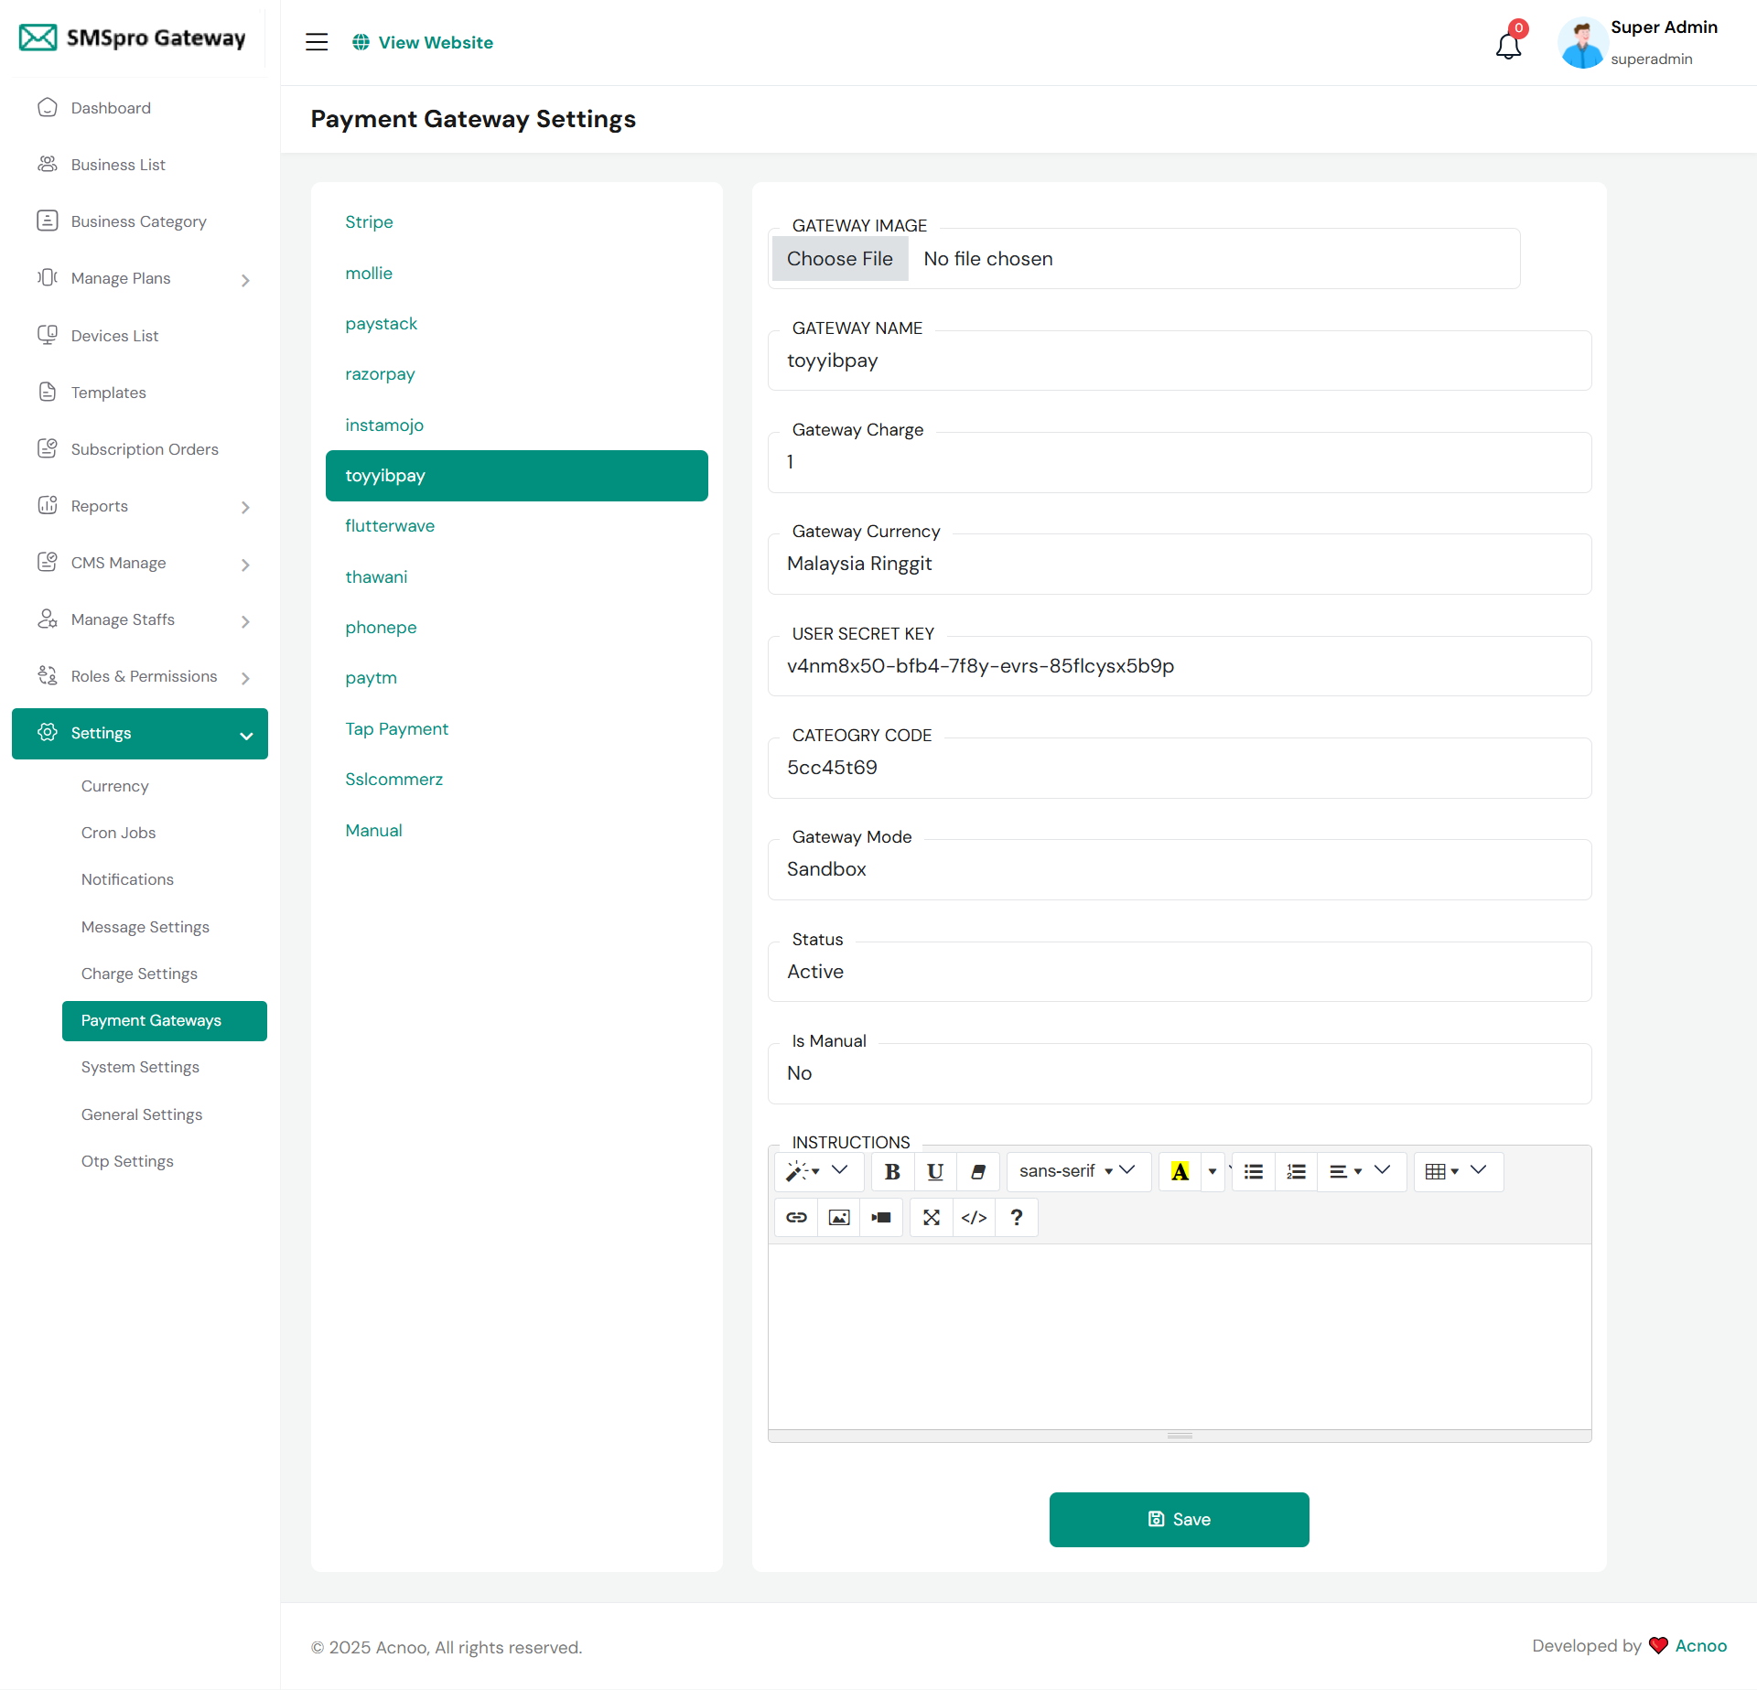Open Charge Settings in the sidebar
The width and height of the screenshot is (1757, 1690).
[139, 974]
